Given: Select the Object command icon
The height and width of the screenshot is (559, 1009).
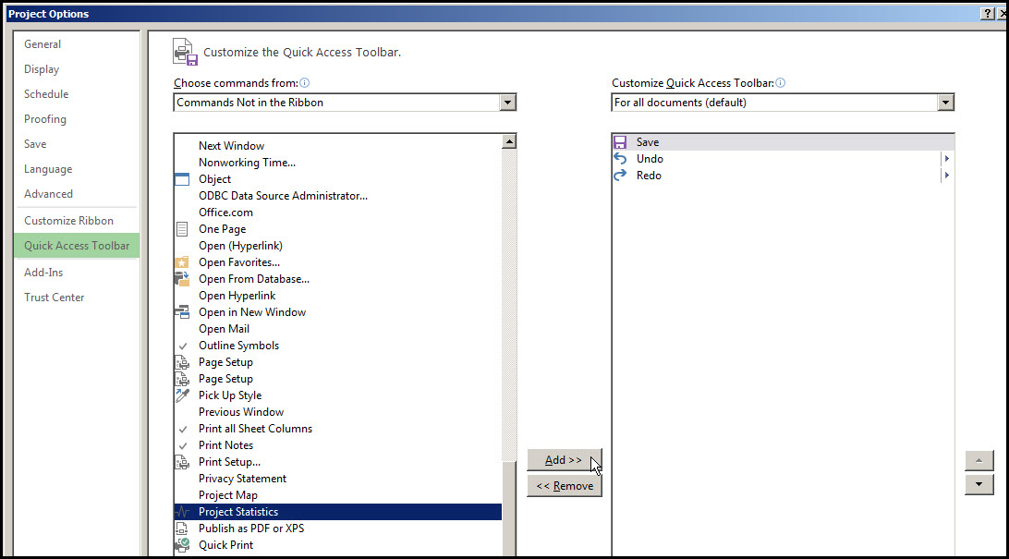Looking at the screenshot, I should tap(182, 179).
